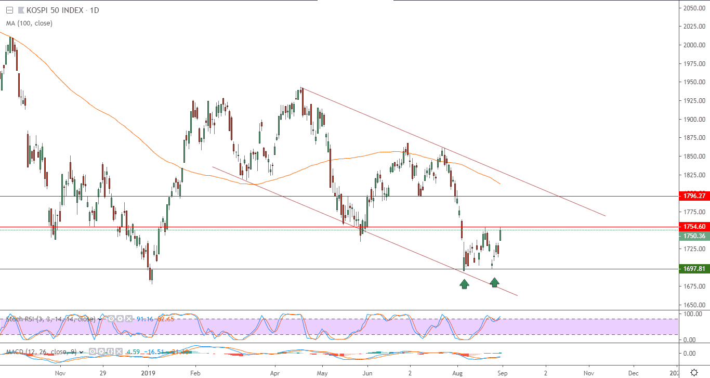The width and height of the screenshot is (710, 378).
Task: Expand the Stoch RSI legend dropdown arrow
Action: [101, 319]
